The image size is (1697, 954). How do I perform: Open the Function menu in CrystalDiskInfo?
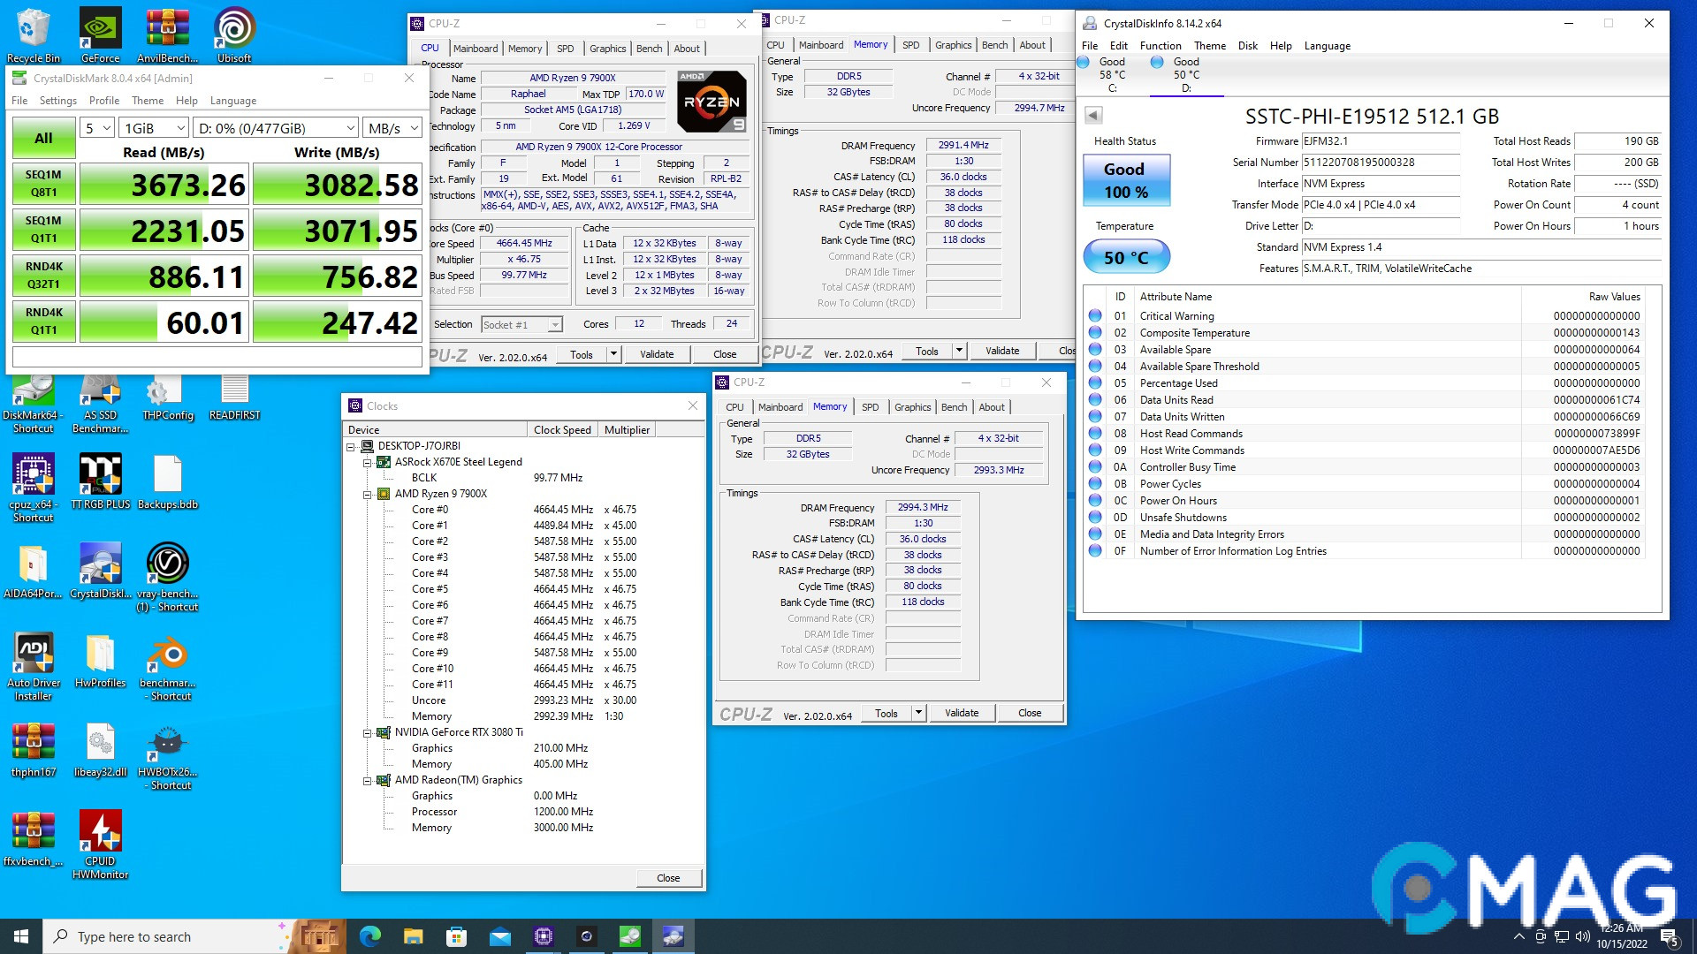(x=1161, y=45)
